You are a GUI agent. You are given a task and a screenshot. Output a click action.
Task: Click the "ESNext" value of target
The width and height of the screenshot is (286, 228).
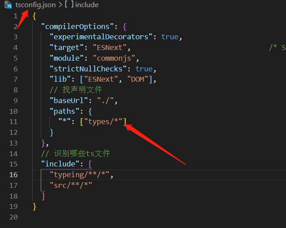109,48
